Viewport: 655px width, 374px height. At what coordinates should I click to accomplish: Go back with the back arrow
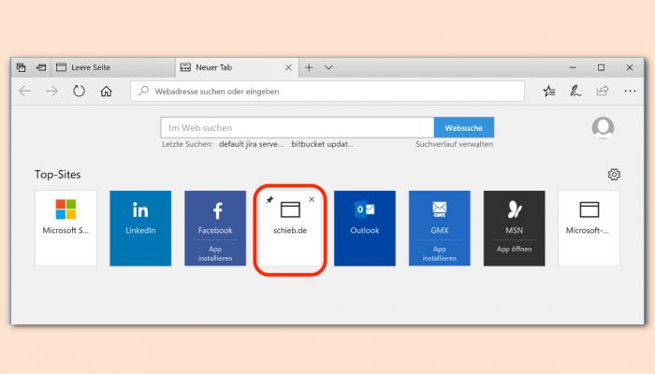[x=25, y=91]
